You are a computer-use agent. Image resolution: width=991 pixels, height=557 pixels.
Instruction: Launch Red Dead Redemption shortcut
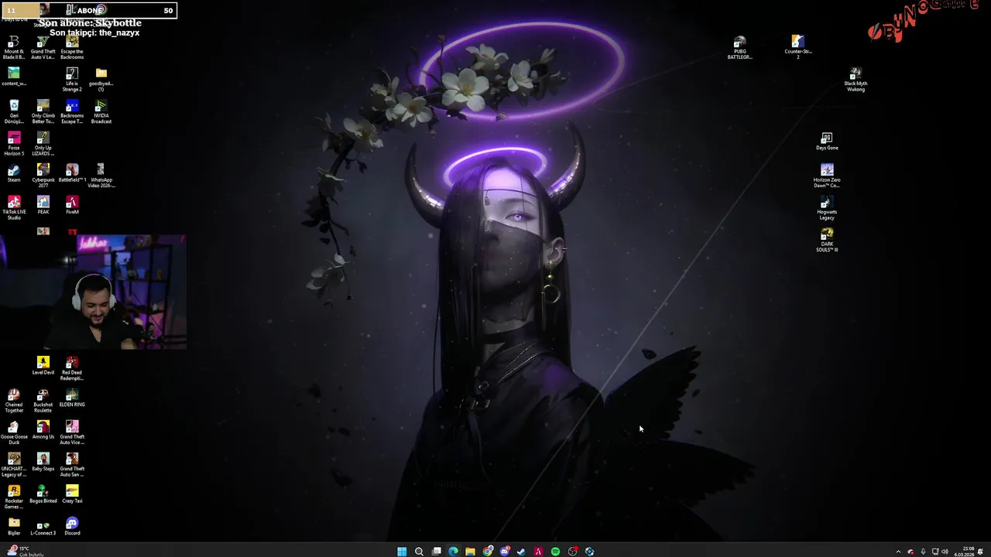(x=72, y=369)
